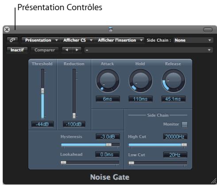Open the Présentation menu
This screenshot has height=185, width=217.
click(41, 40)
